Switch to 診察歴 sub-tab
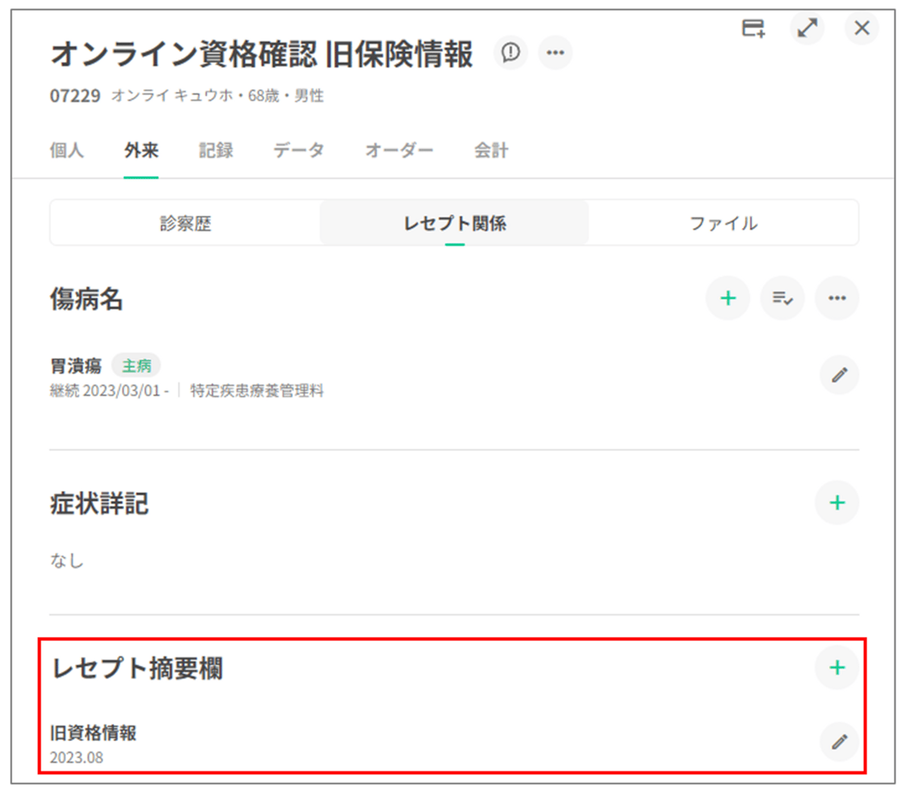 pos(185,223)
